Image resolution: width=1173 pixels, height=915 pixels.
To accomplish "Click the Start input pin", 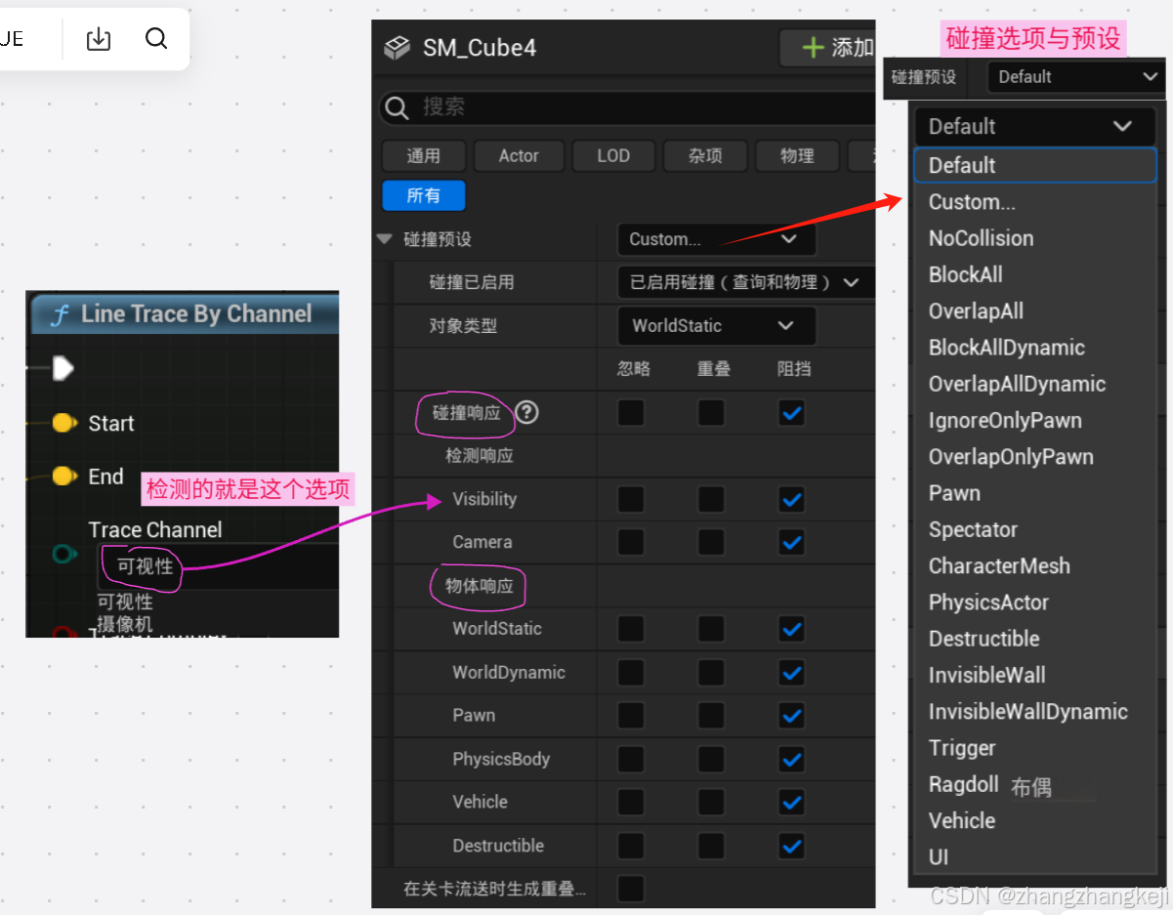I will pyautogui.click(x=63, y=423).
